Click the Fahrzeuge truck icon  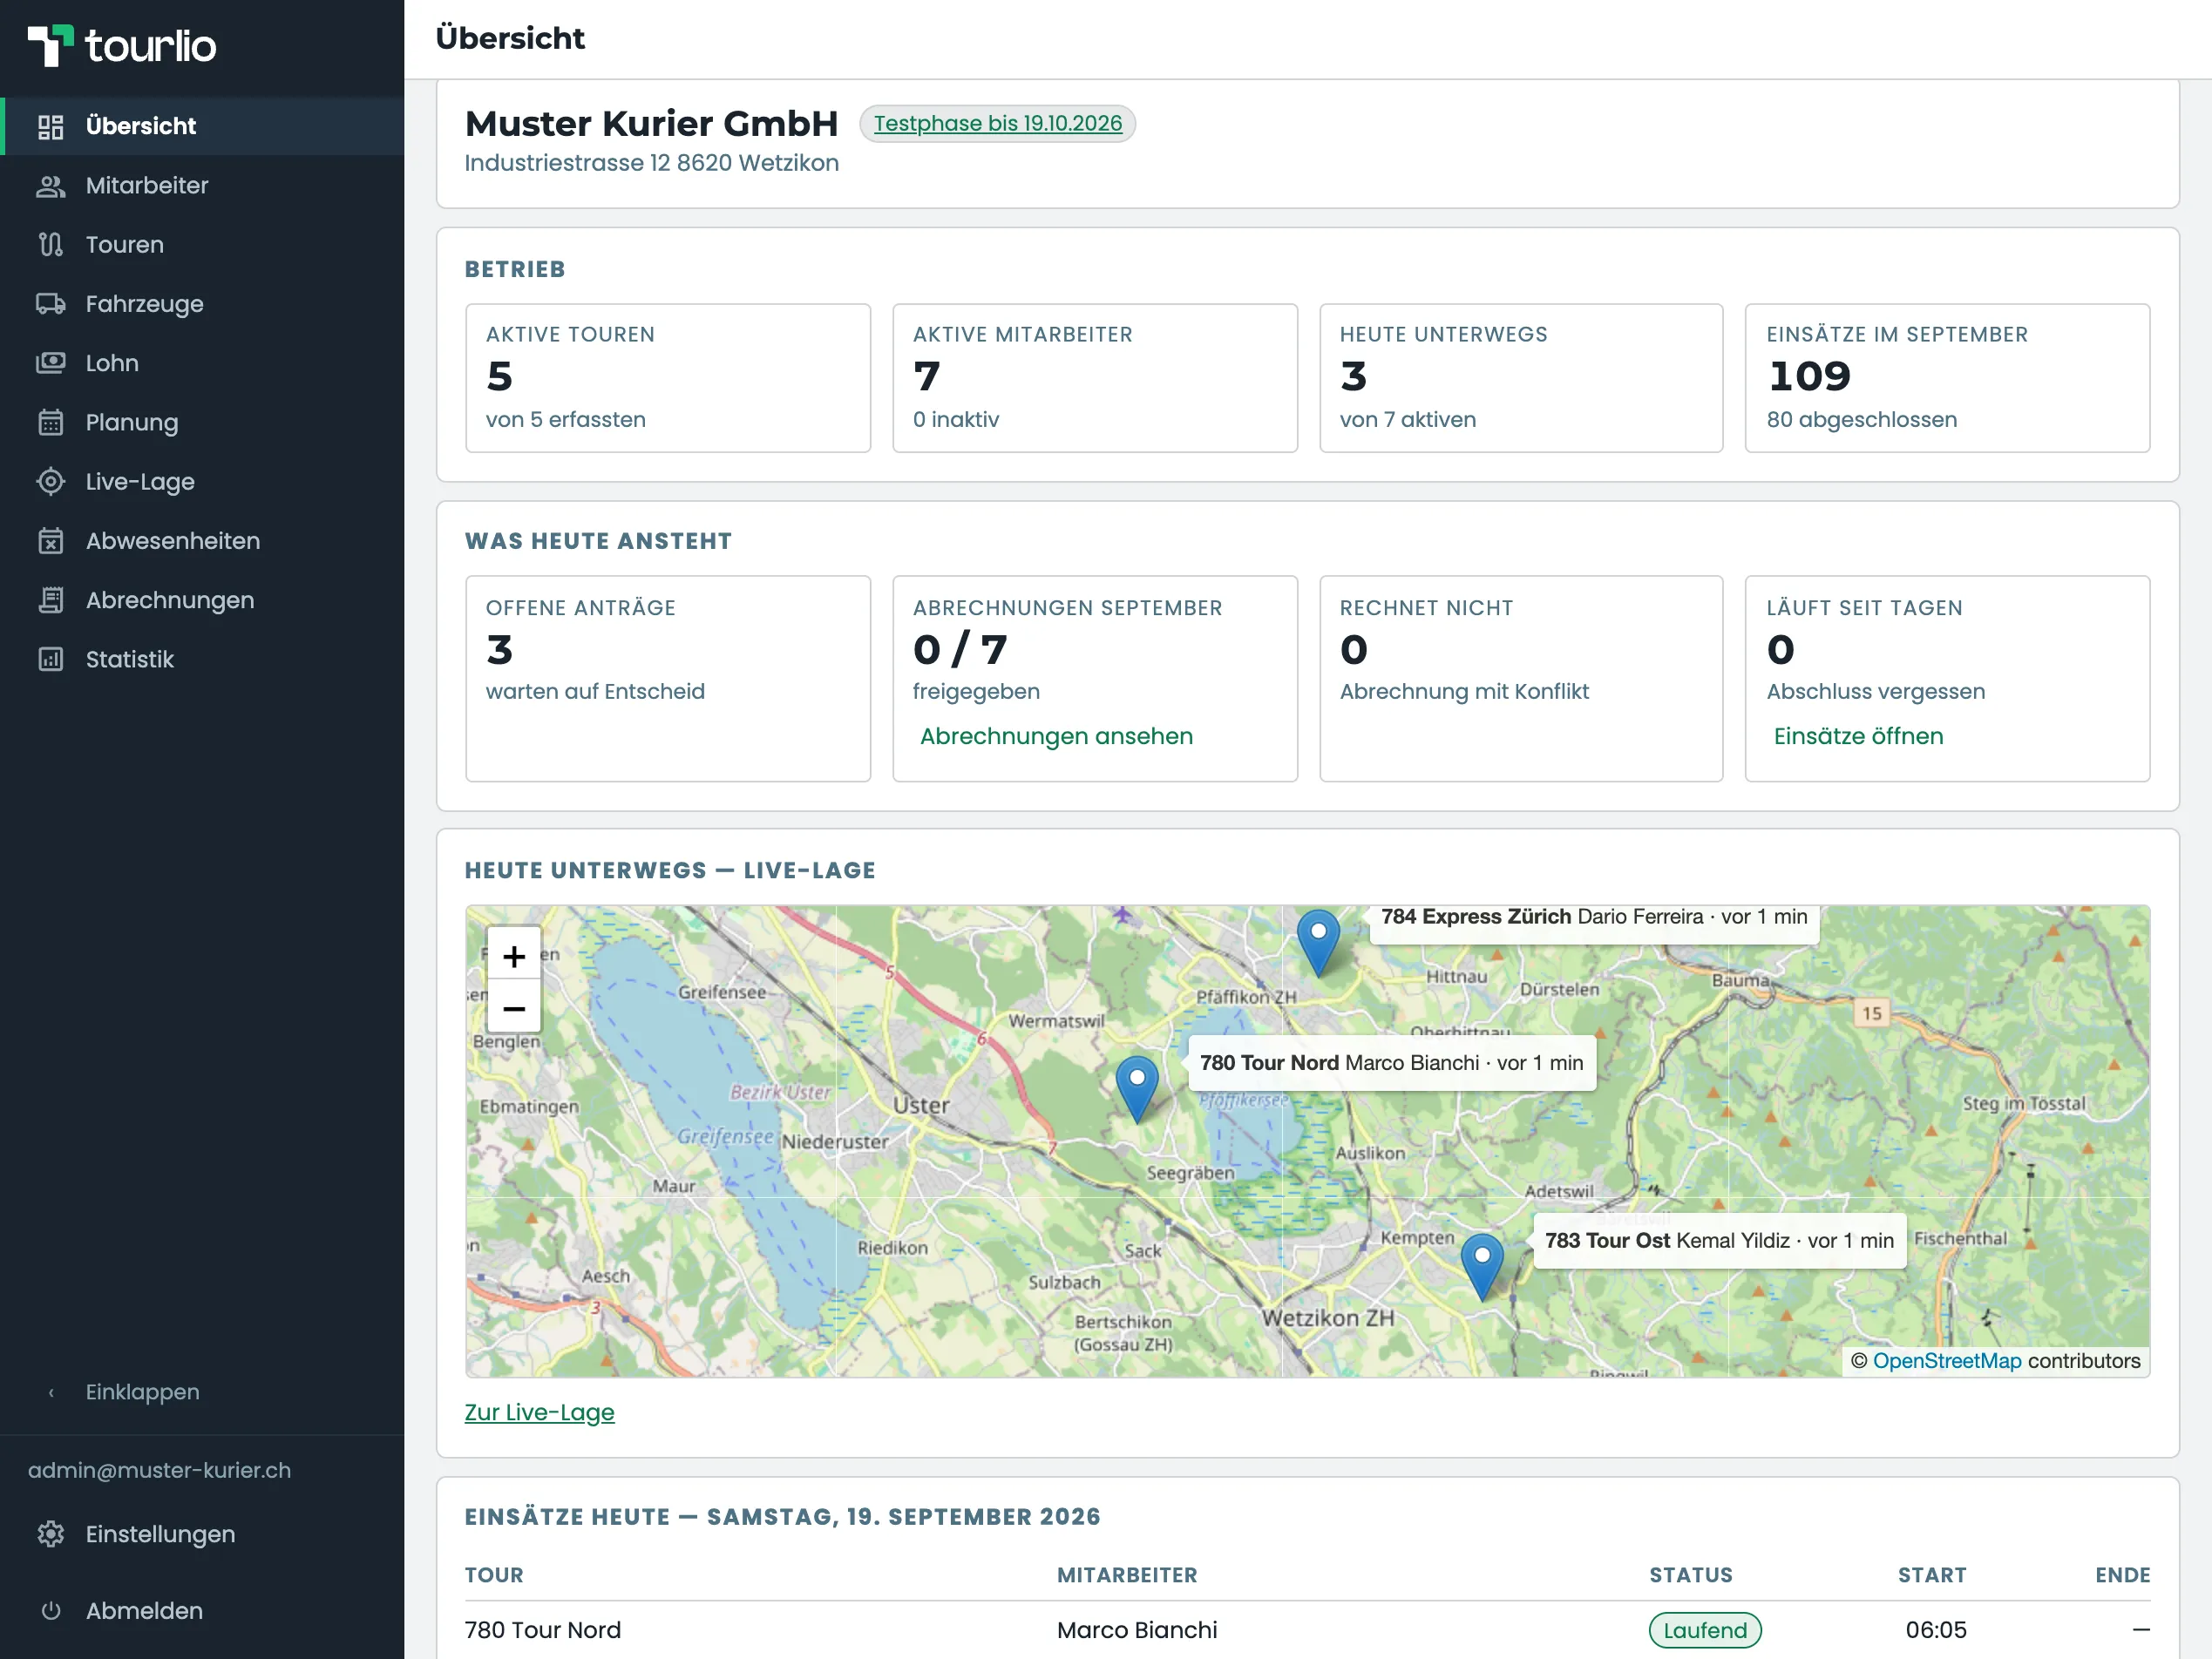50,304
